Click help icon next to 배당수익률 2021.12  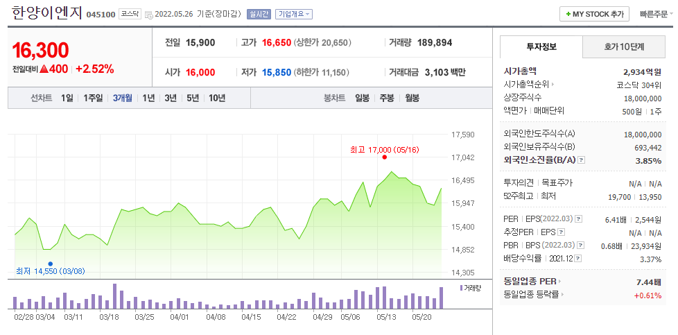578,259
